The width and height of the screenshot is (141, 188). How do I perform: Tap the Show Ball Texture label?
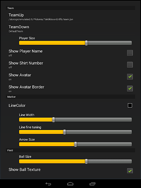25,170
